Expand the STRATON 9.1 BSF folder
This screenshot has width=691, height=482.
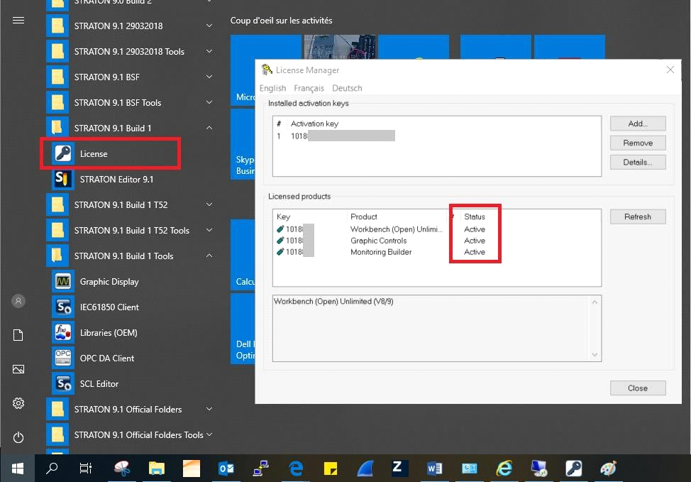209,77
